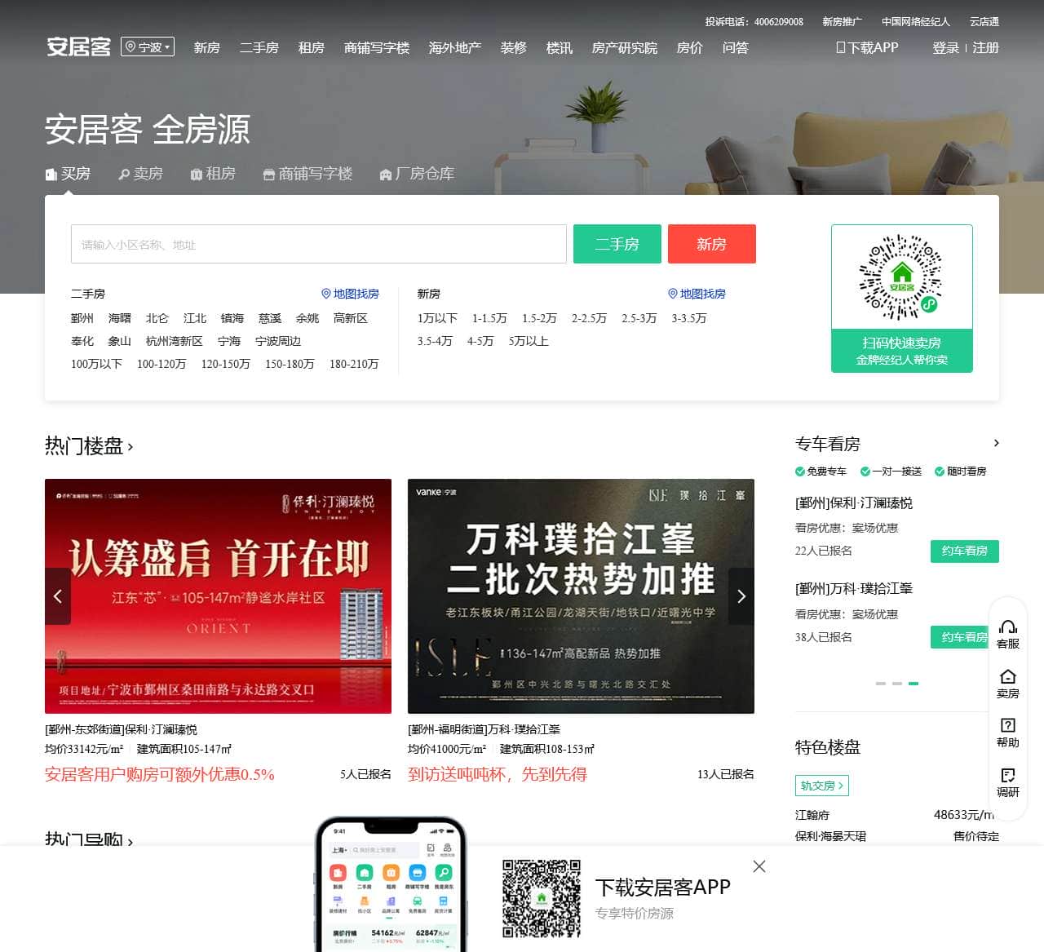Show previous slide in 热门楼盘 carousel
Screen dimensions: 1044x952
click(x=58, y=596)
